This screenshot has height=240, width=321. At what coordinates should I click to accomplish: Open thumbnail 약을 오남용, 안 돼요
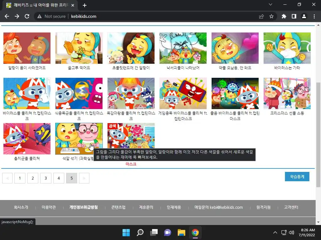[x=235, y=48]
